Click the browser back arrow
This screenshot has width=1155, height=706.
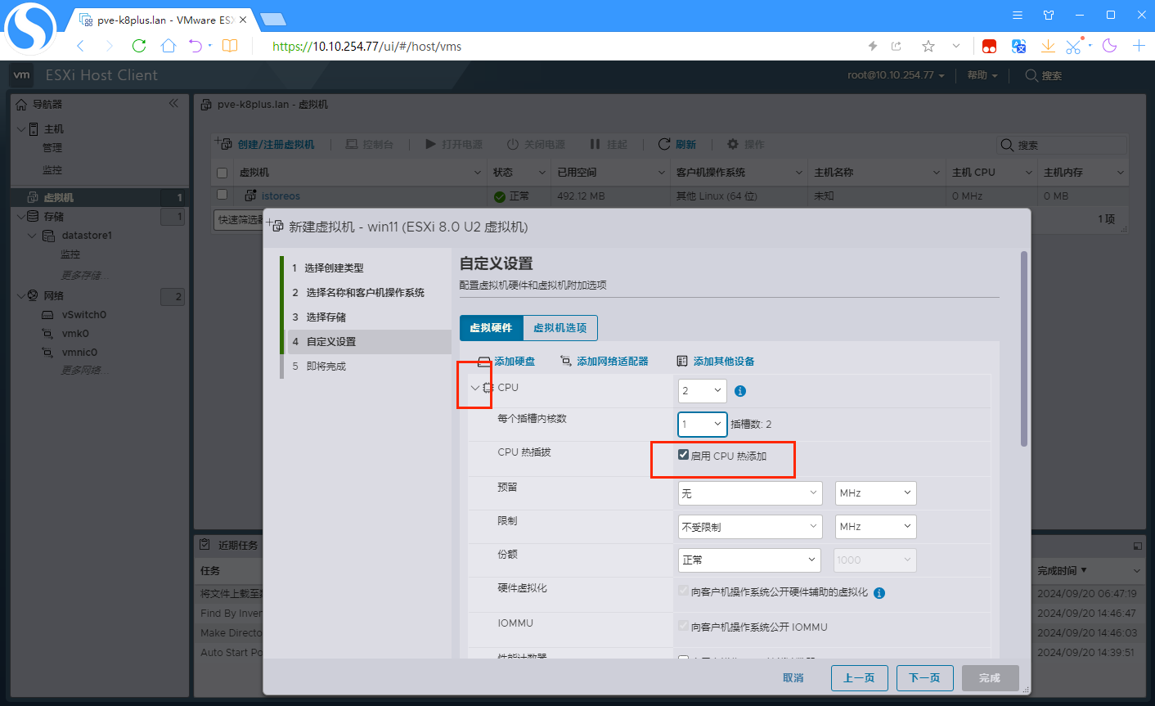click(80, 46)
